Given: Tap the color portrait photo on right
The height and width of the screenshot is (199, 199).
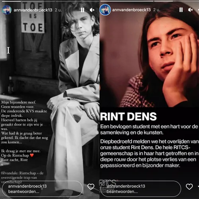Looking at the screenshot, I should (149, 56).
